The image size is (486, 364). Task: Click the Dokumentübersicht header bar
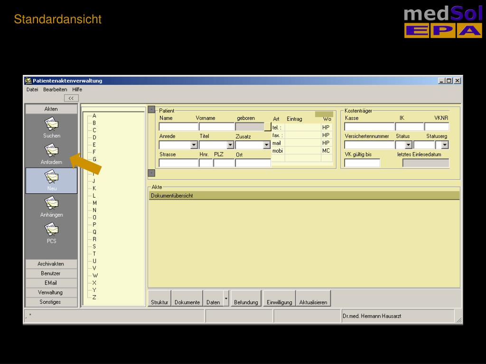coord(304,196)
